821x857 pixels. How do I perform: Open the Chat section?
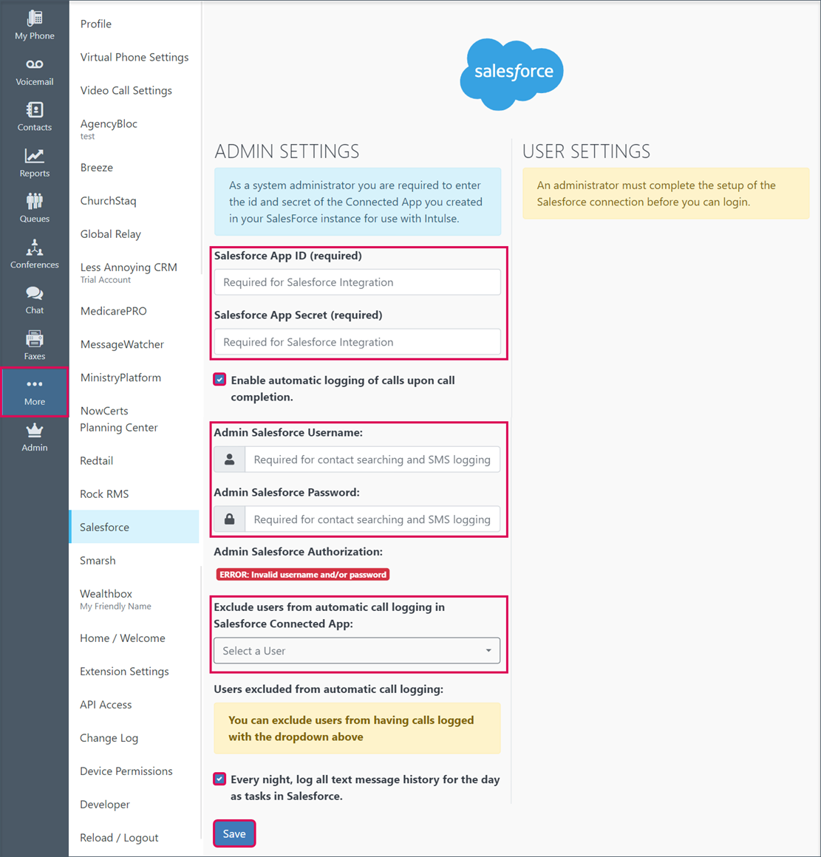pos(35,300)
